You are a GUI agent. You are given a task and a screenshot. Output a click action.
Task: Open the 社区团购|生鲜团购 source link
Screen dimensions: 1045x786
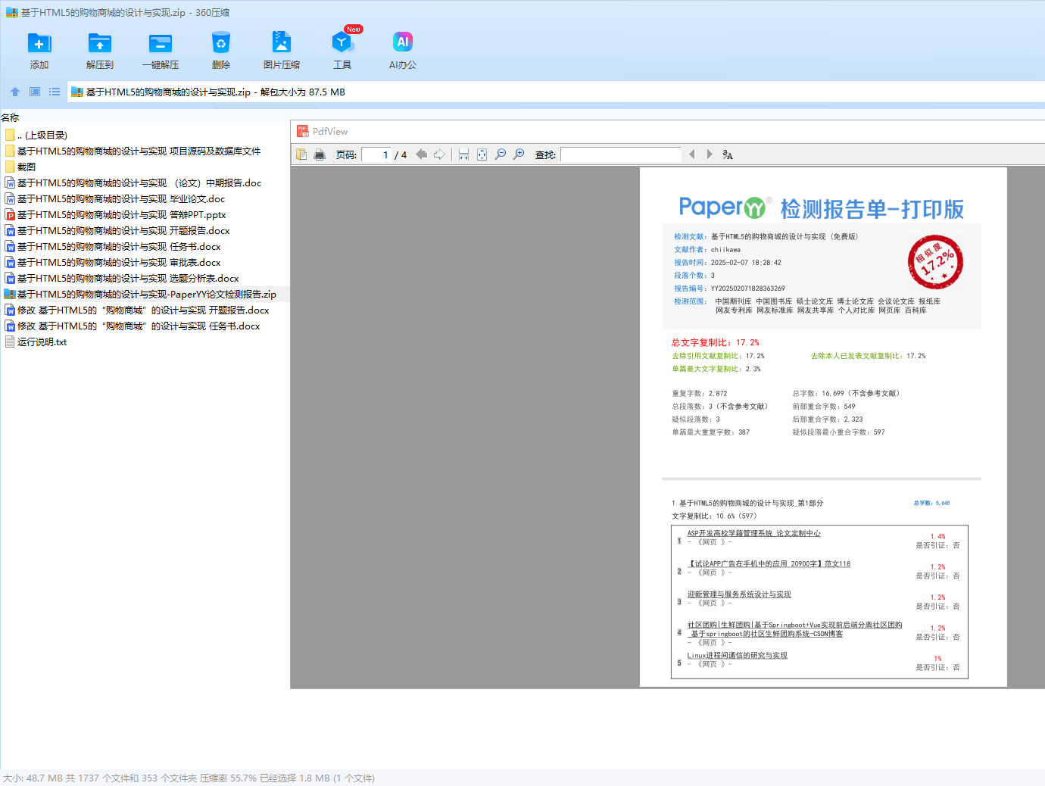[794, 629]
